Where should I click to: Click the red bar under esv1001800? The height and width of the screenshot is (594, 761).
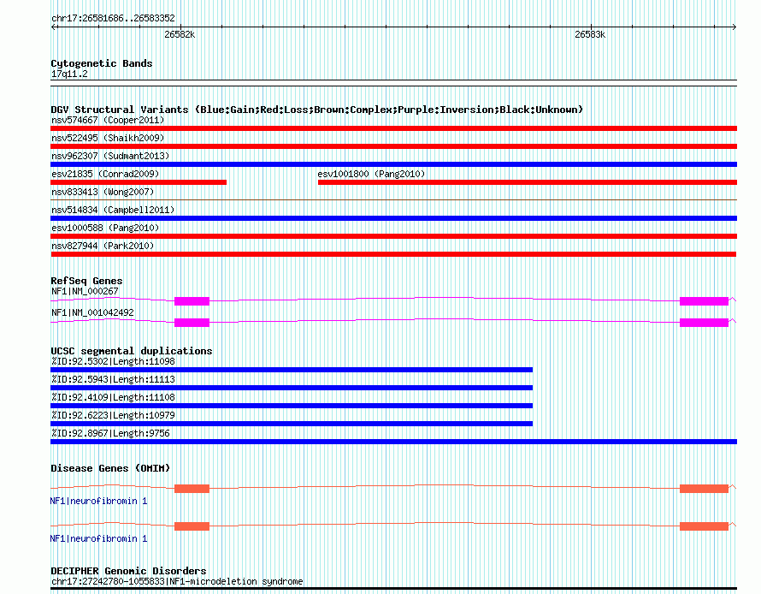528,182
